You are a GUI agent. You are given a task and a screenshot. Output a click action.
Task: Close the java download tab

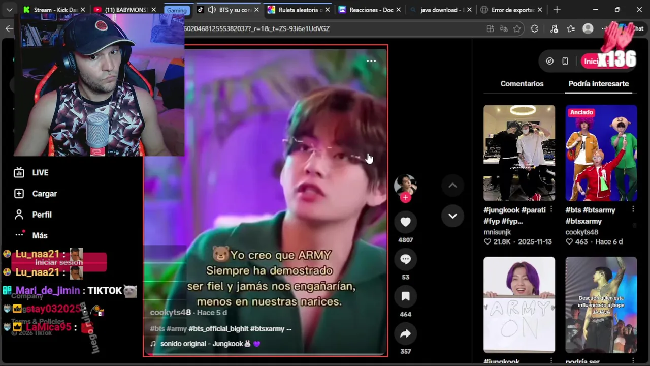tap(469, 10)
